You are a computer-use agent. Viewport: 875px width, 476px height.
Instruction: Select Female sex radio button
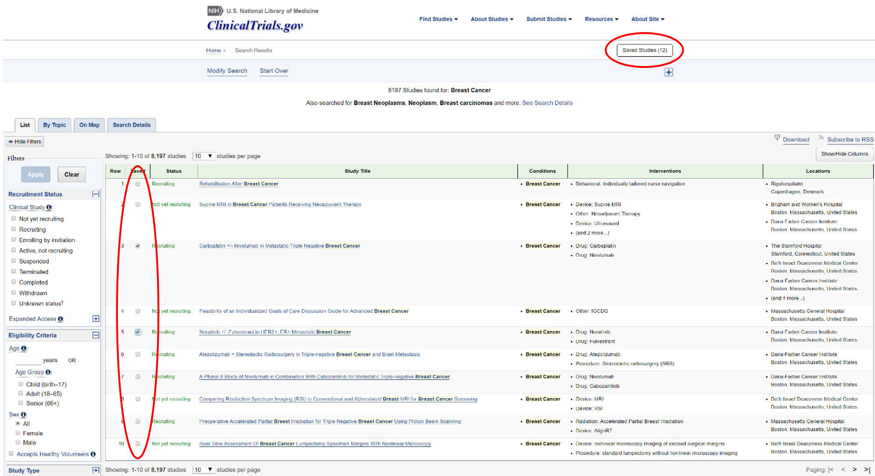(x=18, y=433)
